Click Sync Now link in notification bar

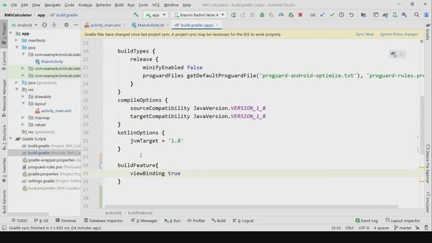364,34
